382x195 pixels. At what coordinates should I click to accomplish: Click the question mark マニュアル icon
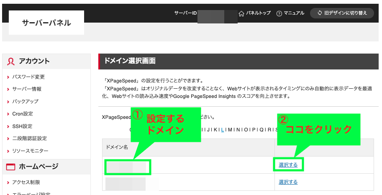tap(279, 13)
